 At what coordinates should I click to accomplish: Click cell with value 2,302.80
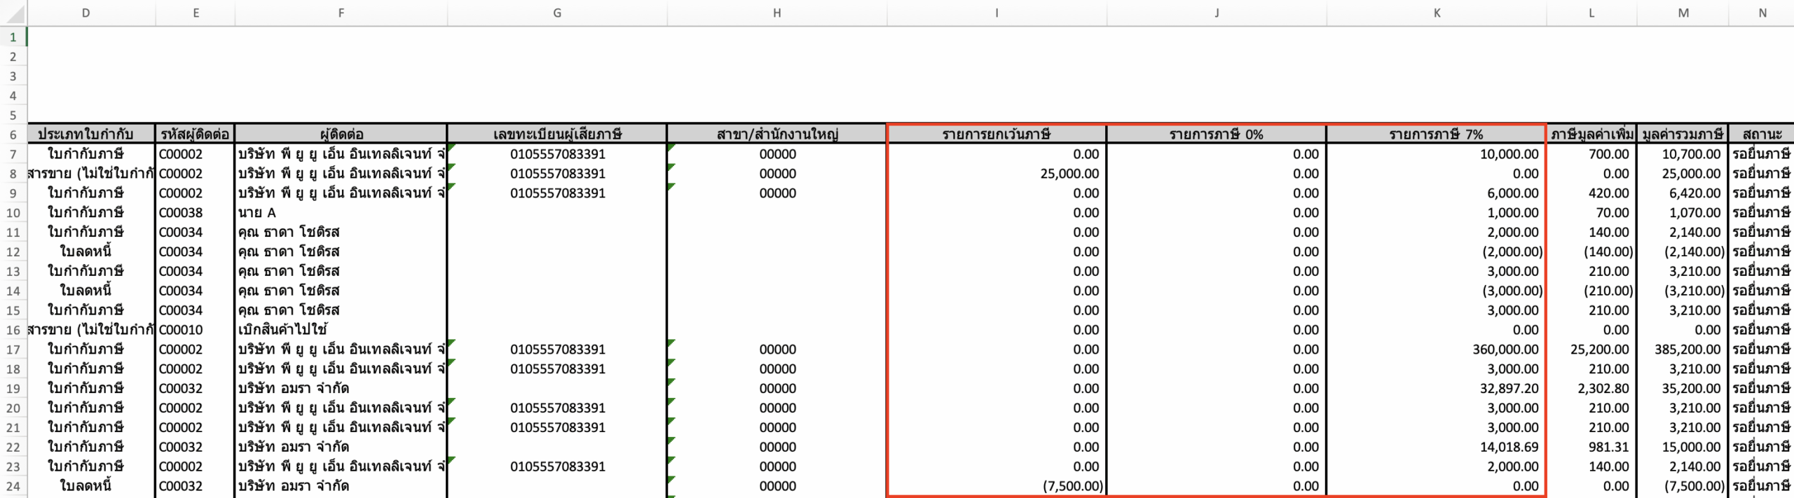pos(1591,389)
